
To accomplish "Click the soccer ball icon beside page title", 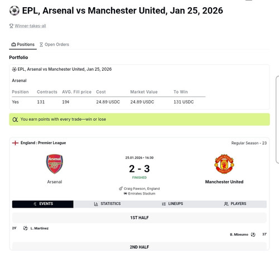I will pyautogui.click(x=15, y=11).
